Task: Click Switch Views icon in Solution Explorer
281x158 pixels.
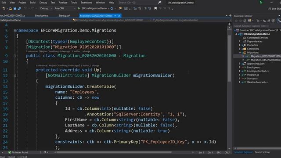Action: point(249,21)
